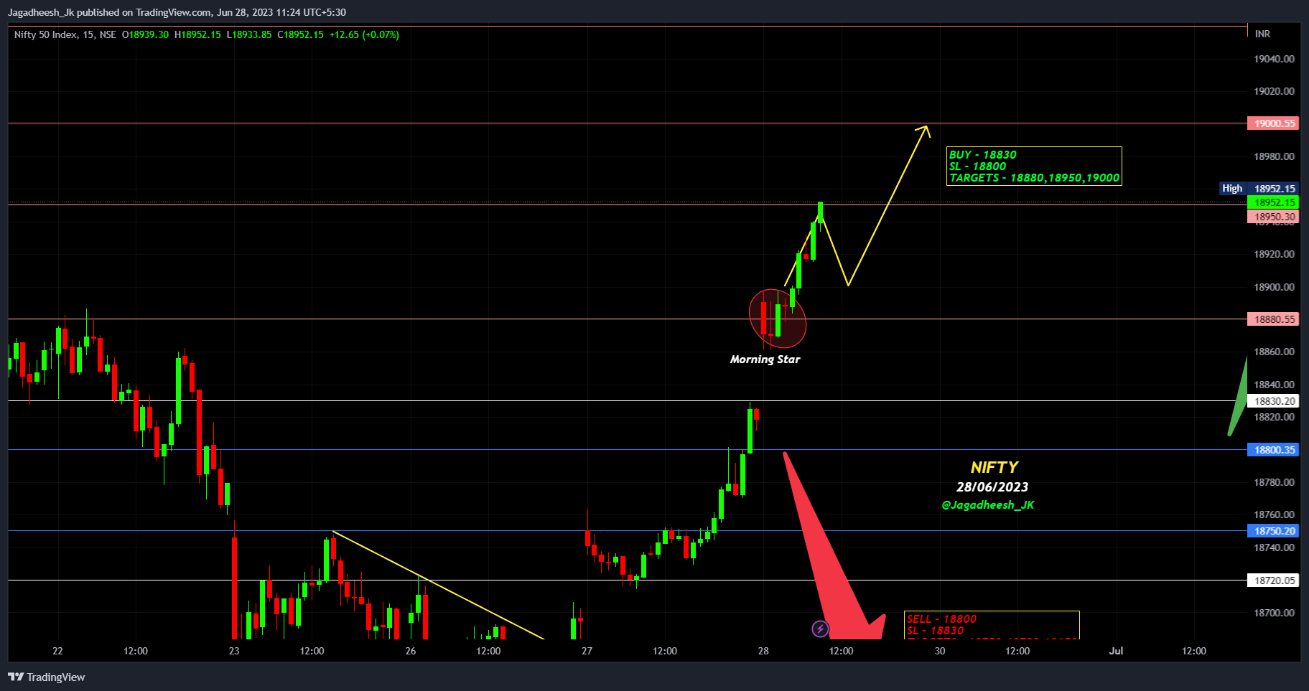Click the 18980.00 price axis tick
This screenshot has width=1309, height=691.
pyautogui.click(x=1274, y=156)
